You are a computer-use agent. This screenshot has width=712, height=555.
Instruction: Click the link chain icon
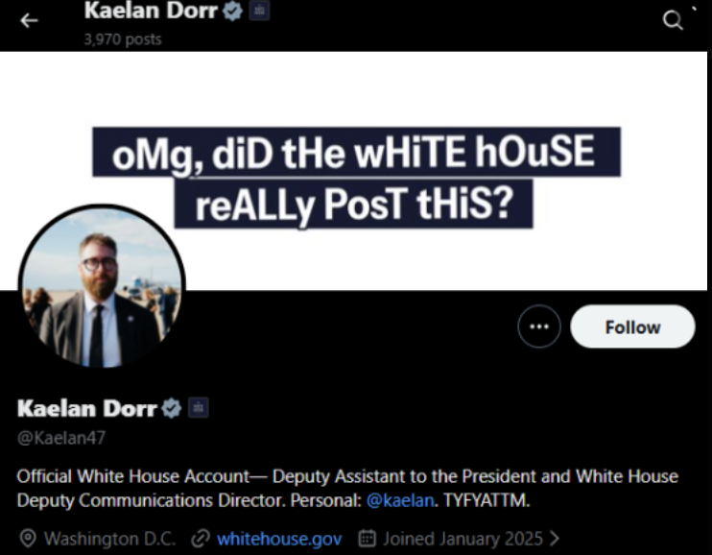click(x=201, y=539)
